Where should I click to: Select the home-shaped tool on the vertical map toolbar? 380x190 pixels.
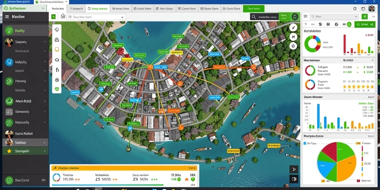tap(57, 39)
